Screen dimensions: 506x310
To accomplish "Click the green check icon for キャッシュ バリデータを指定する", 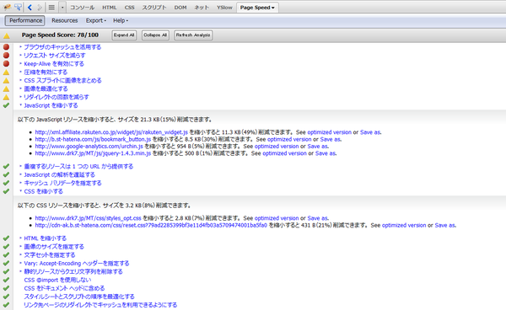I will [6, 183].
